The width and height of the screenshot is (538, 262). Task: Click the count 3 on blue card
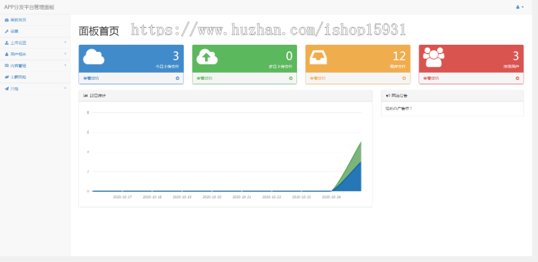[x=176, y=56]
